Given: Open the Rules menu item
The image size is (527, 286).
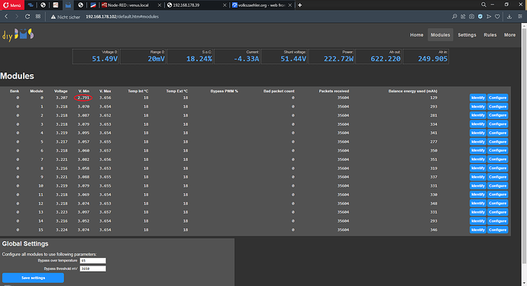Looking at the screenshot, I should [x=490, y=35].
